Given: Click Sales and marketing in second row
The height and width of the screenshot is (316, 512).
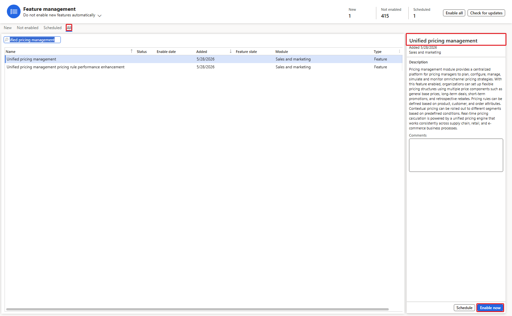Looking at the screenshot, I should (x=293, y=67).
